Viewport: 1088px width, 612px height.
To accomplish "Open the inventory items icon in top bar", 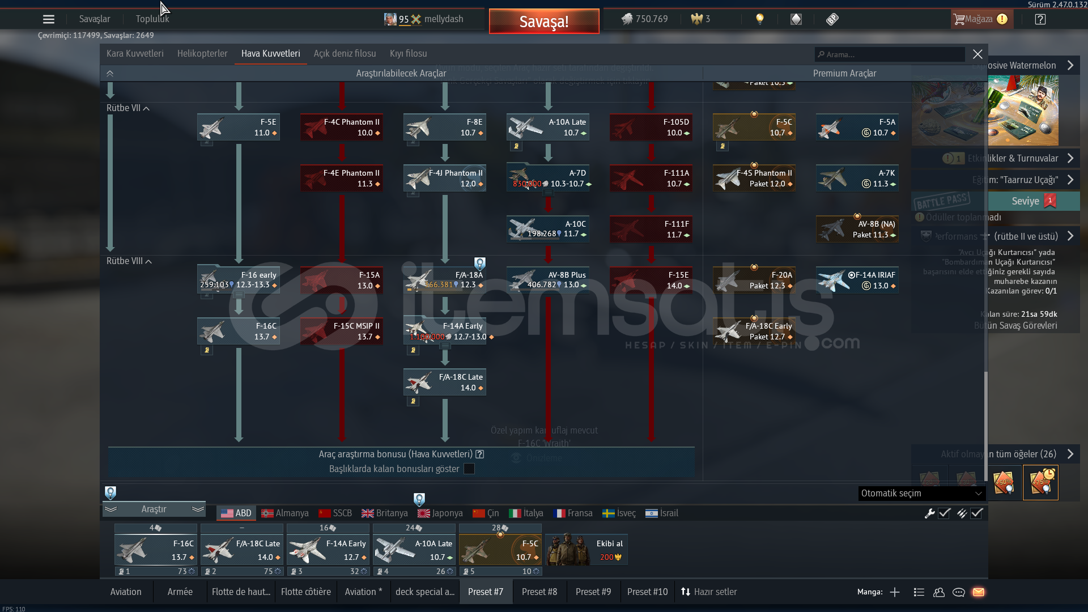I will (832, 19).
